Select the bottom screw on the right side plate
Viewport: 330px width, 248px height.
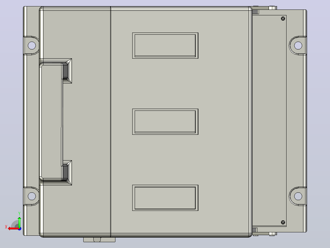pyautogui.click(x=283, y=222)
